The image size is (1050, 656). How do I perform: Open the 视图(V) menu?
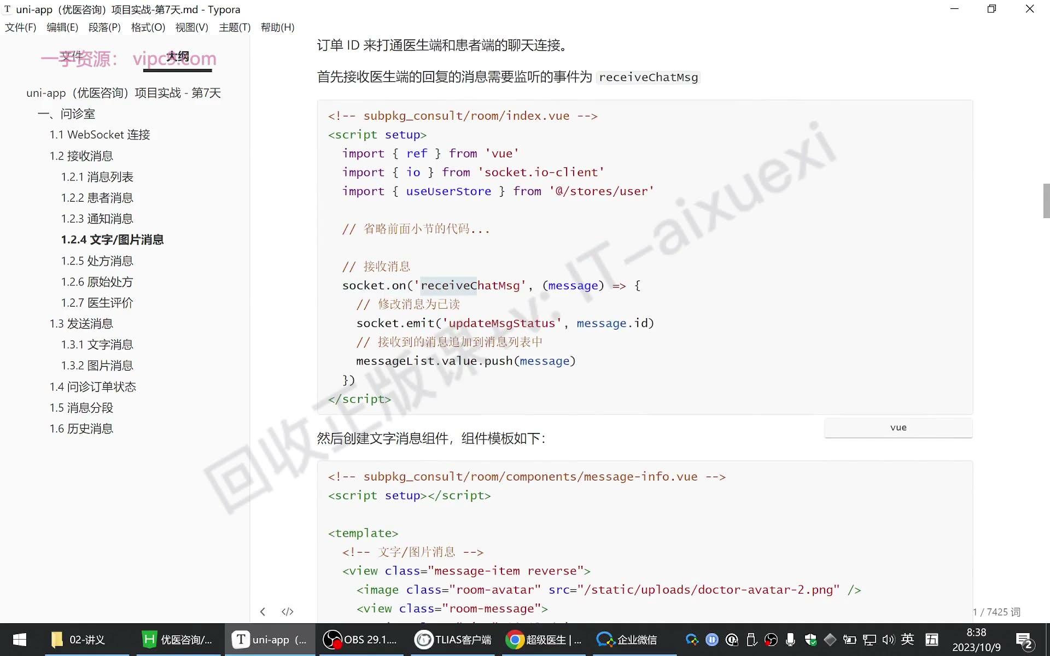pyautogui.click(x=191, y=27)
